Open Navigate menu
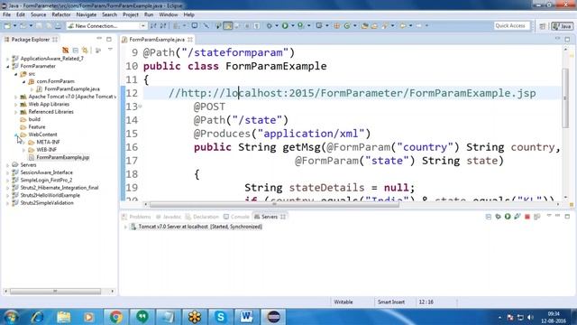The image size is (577, 325). [x=87, y=14]
